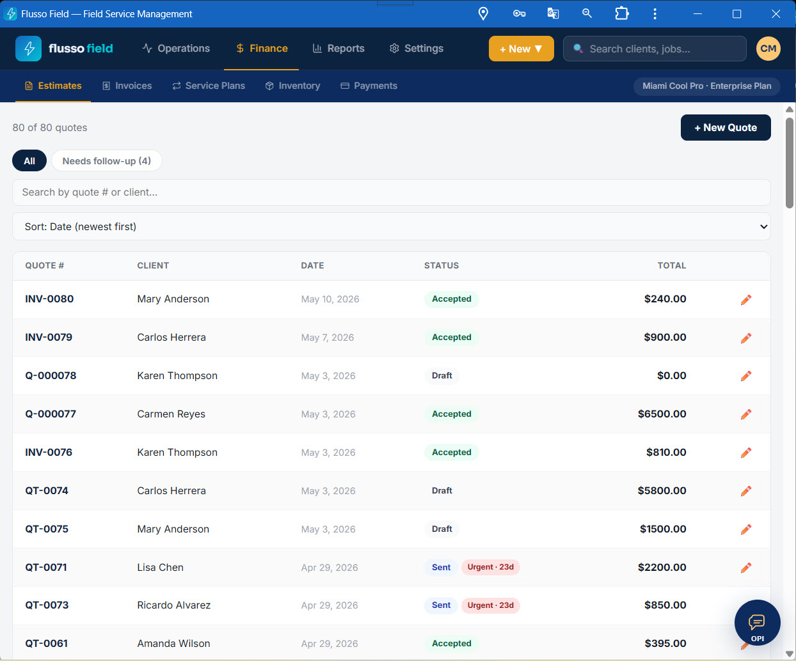Screen dimensions: 796x661
Task: Click Draft status on Q-000078 row
Action: point(442,376)
